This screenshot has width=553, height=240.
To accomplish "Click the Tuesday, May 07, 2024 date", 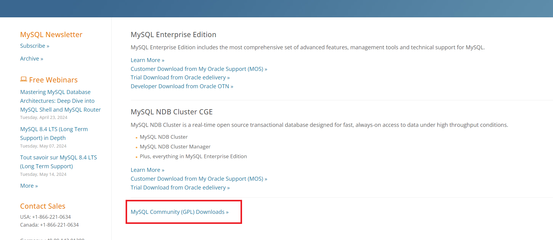I will tap(43, 146).
